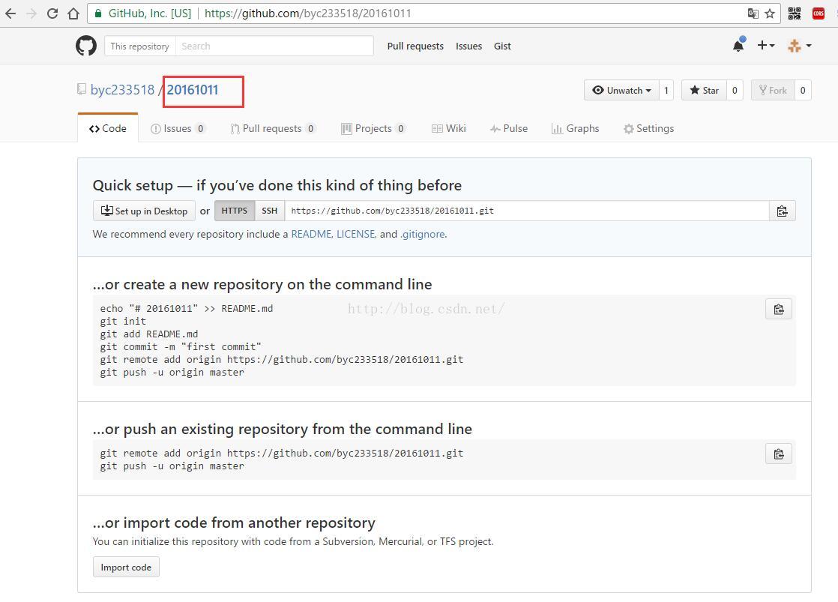838x602 pixels.
Task: Click "git commit -m "first commit"" line
Action: [181, 347]
